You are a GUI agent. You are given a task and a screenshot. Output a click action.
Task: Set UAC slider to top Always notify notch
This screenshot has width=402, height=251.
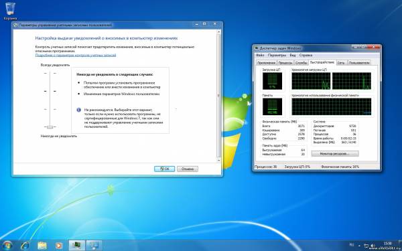[x=50, y=73]
